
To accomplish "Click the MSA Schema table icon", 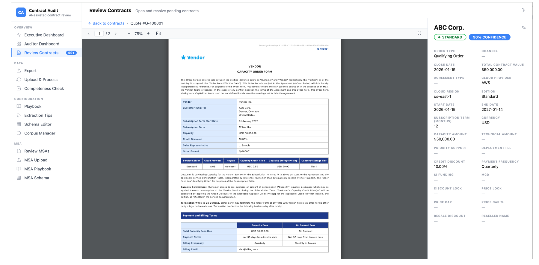I will click(19, 178).
